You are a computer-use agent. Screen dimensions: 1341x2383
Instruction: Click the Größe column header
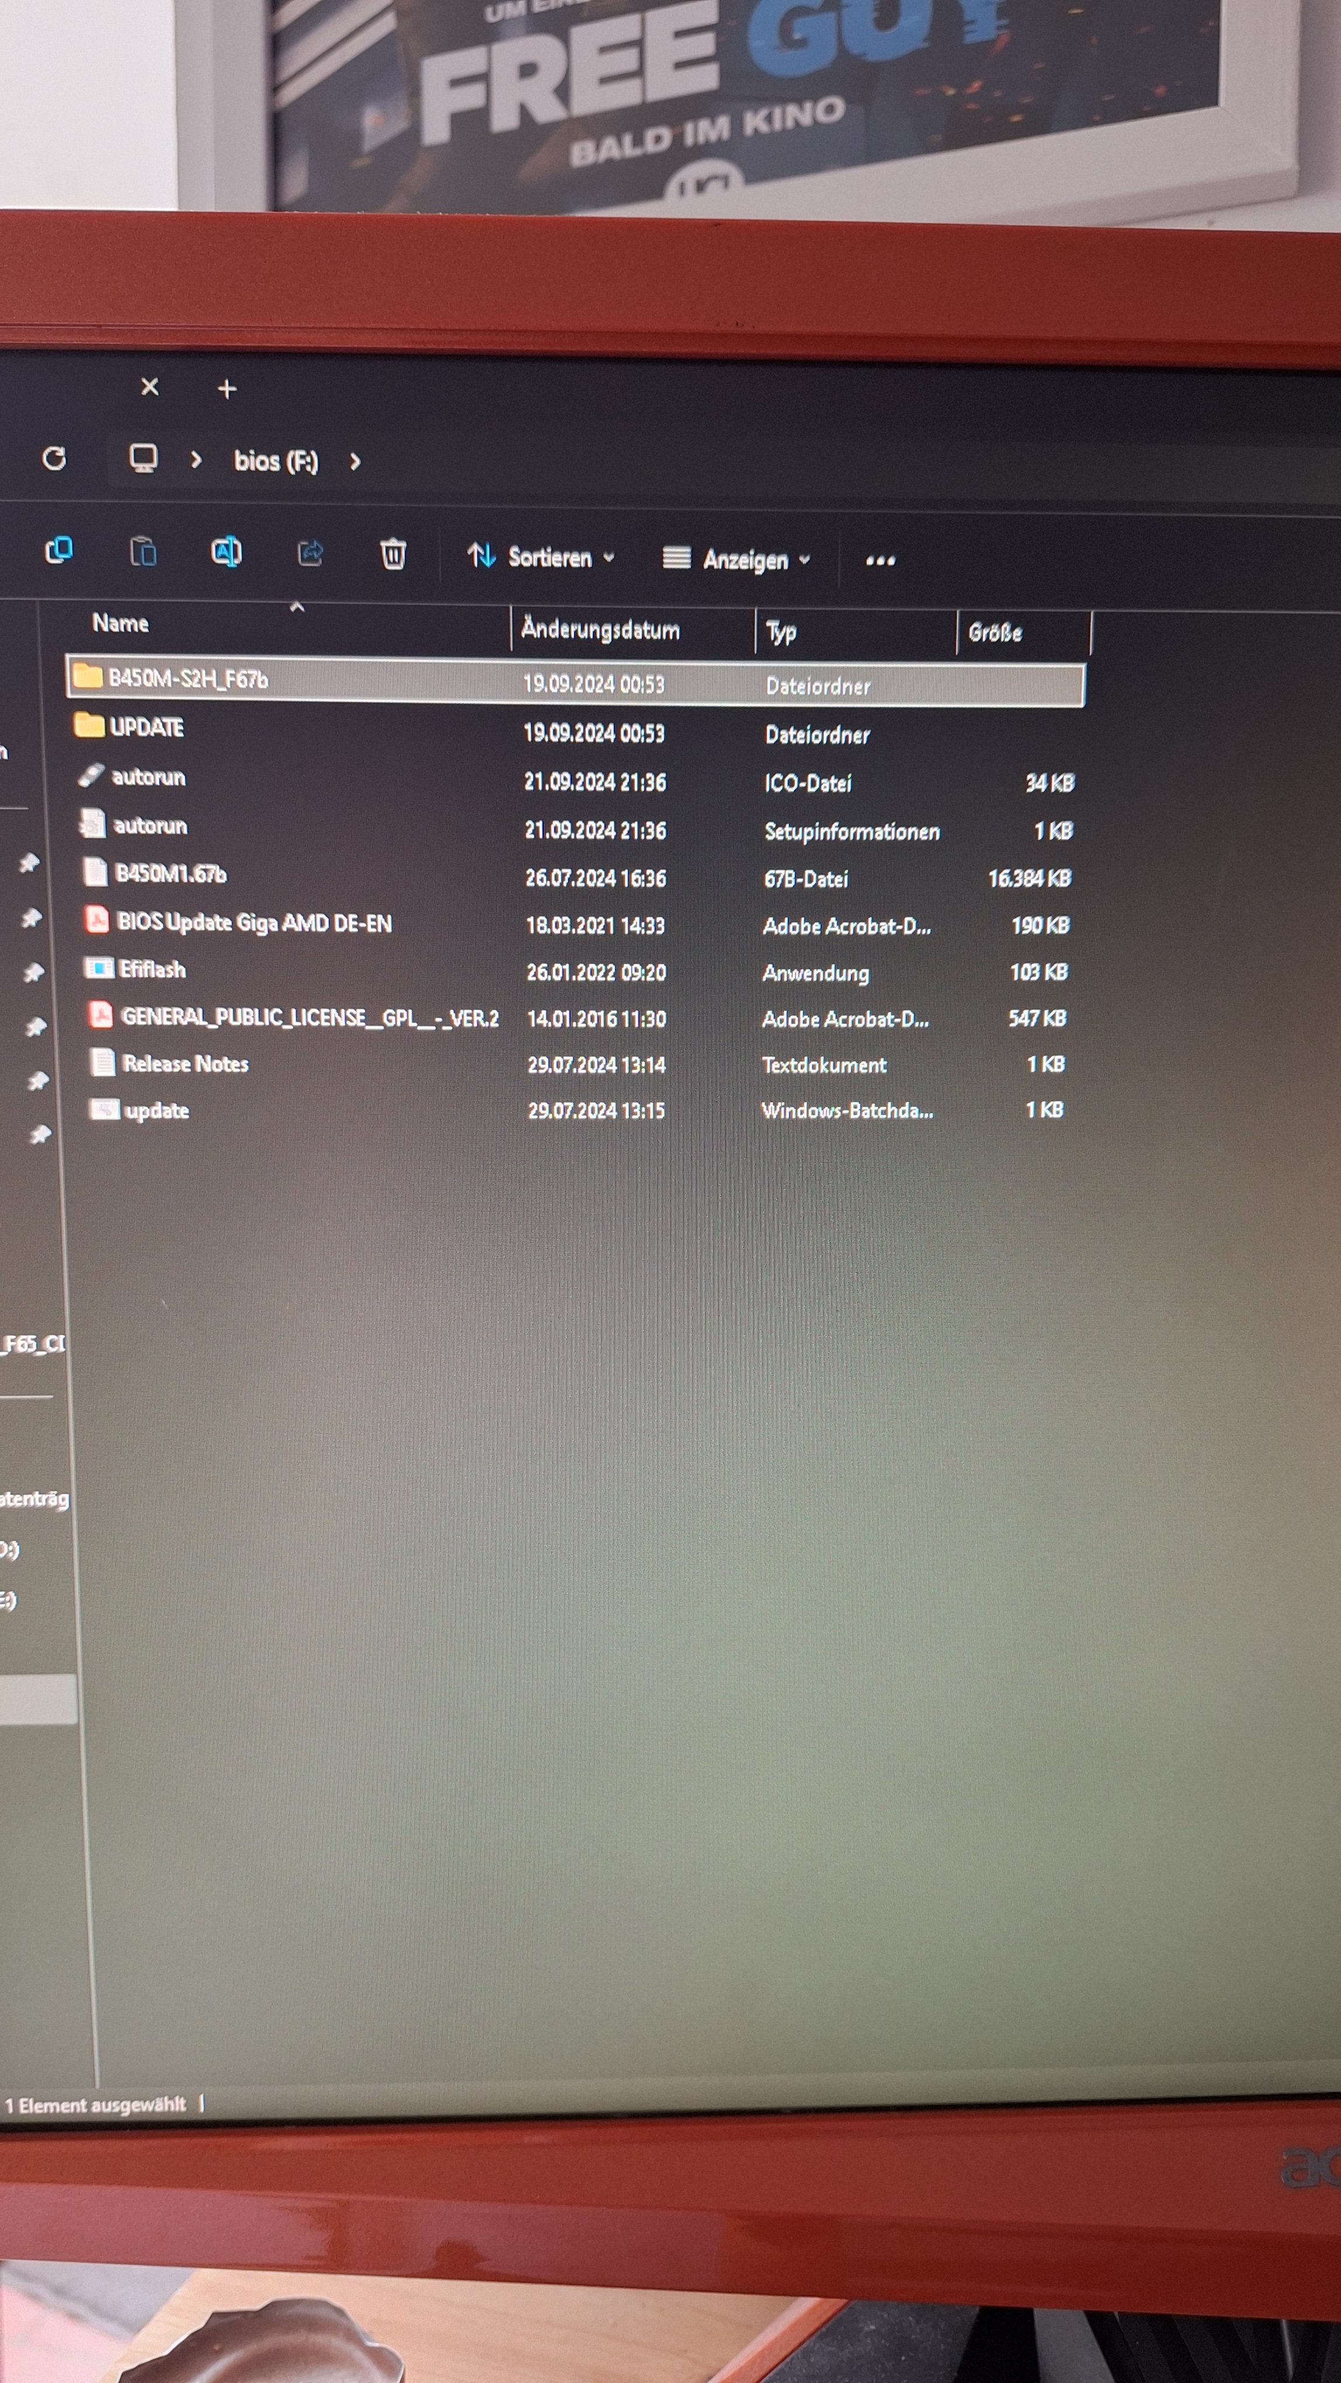pos(995,633)
